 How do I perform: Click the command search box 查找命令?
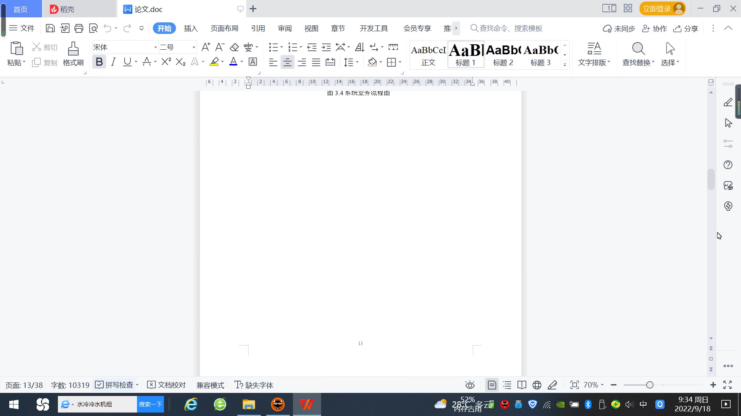point(510,29)
